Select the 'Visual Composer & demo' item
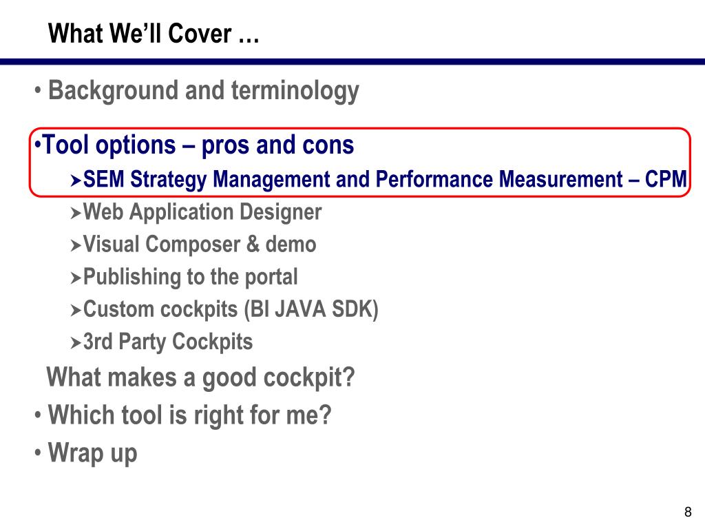Viewport: 705px width, 529px height. [x=200, y=245]
